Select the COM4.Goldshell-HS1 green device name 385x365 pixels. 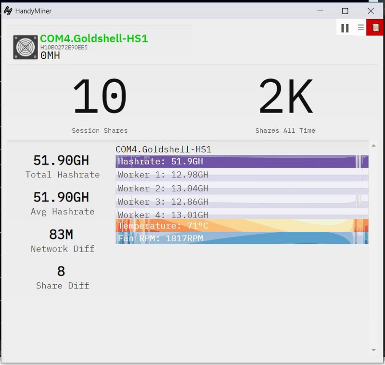click(x=94, y=38)
